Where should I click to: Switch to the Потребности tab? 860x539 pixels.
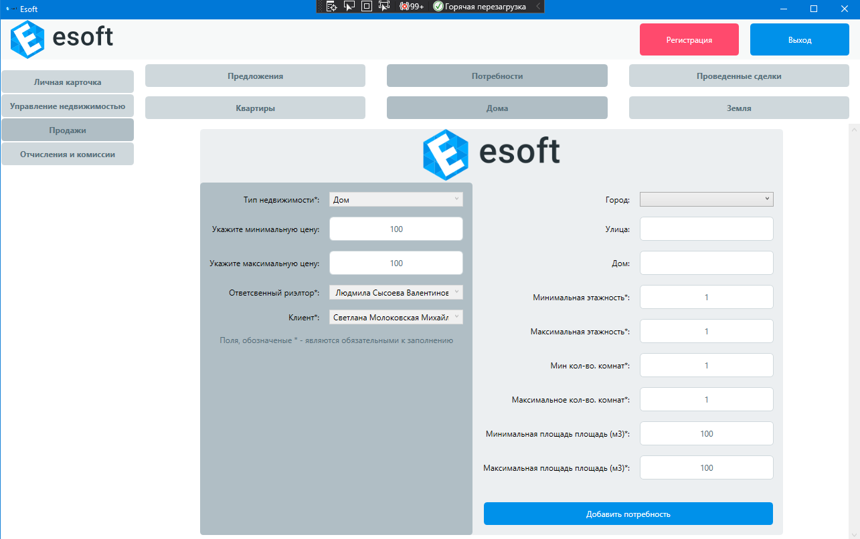(x=497, y=76)
